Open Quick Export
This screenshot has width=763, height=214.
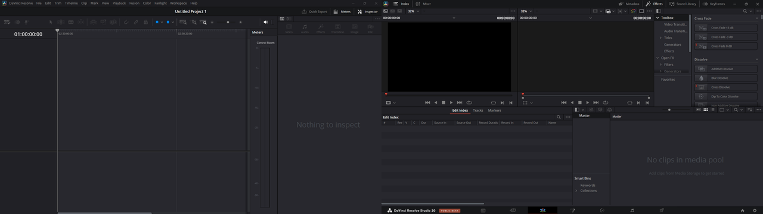314,11
